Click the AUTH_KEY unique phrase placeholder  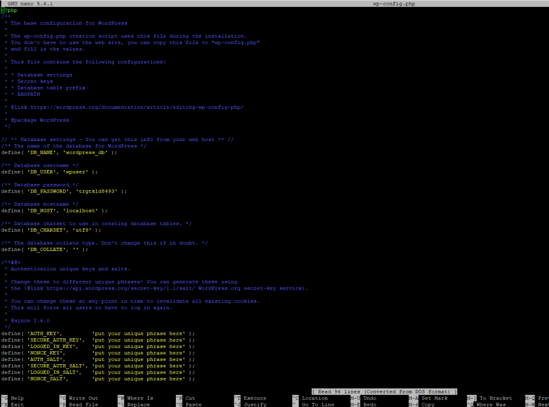pos(139,334)
